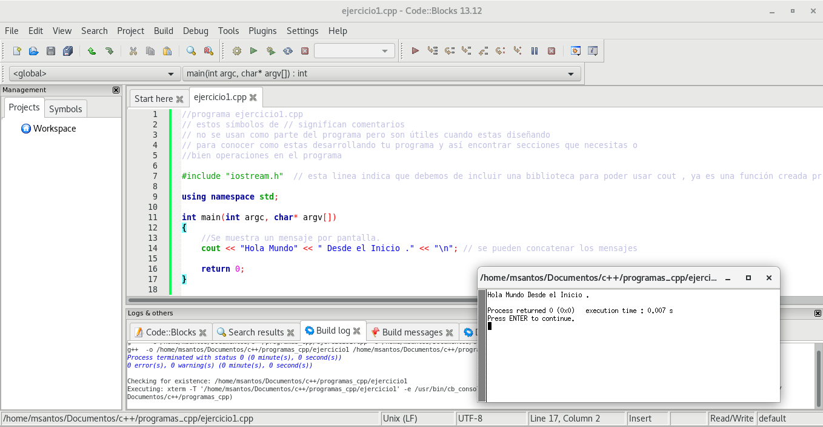Click the New file toolbar icon
Image resolution: width=823 pixels, height=427 pixels.
coord(17,51)
